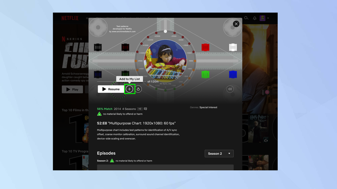Click the Netflix logo
The image size is (337, 189).
[70, 18]
